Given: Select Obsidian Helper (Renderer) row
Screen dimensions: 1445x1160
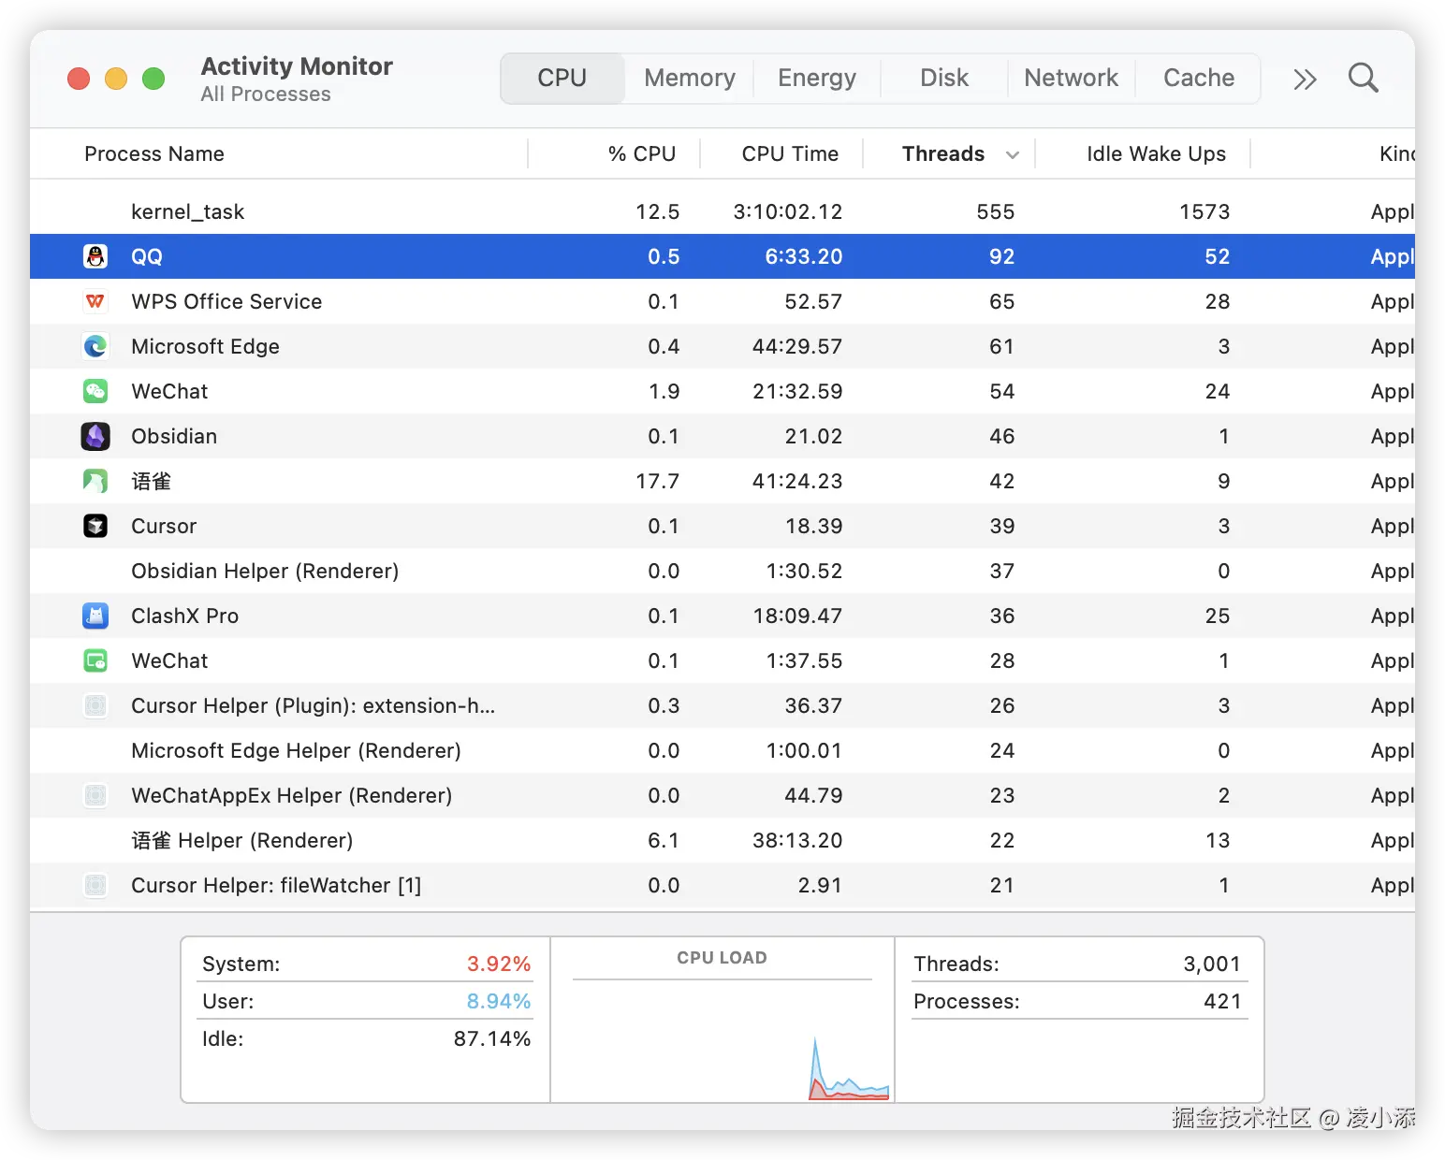Looking at the screenshot, I should (722, 571).
